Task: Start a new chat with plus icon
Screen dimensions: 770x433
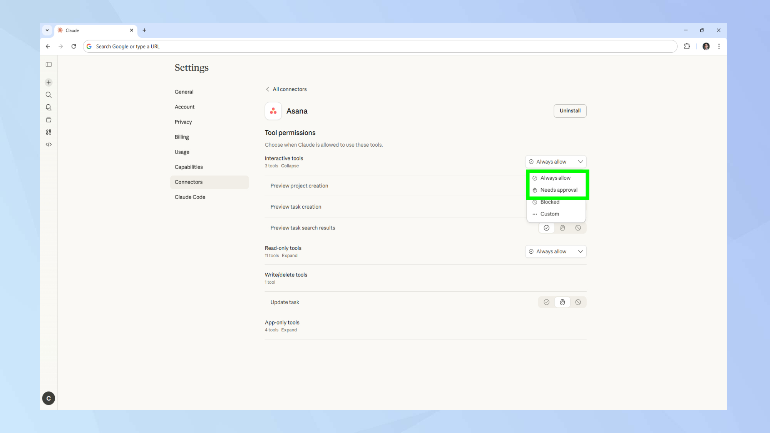Action: click(x=49, y=82)
